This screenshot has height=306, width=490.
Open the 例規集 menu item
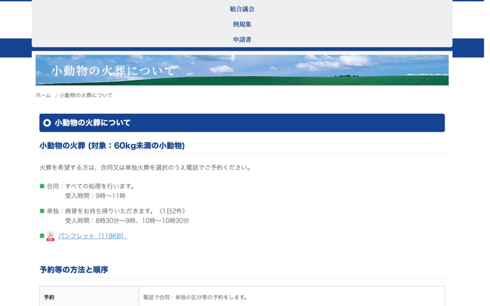point(242,24)
